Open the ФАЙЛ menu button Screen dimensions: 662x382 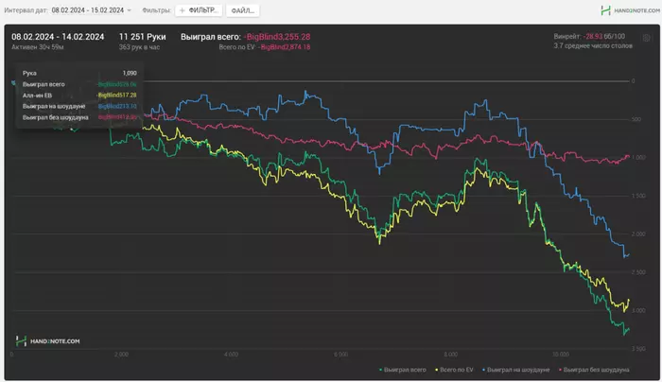click(243, 9)
